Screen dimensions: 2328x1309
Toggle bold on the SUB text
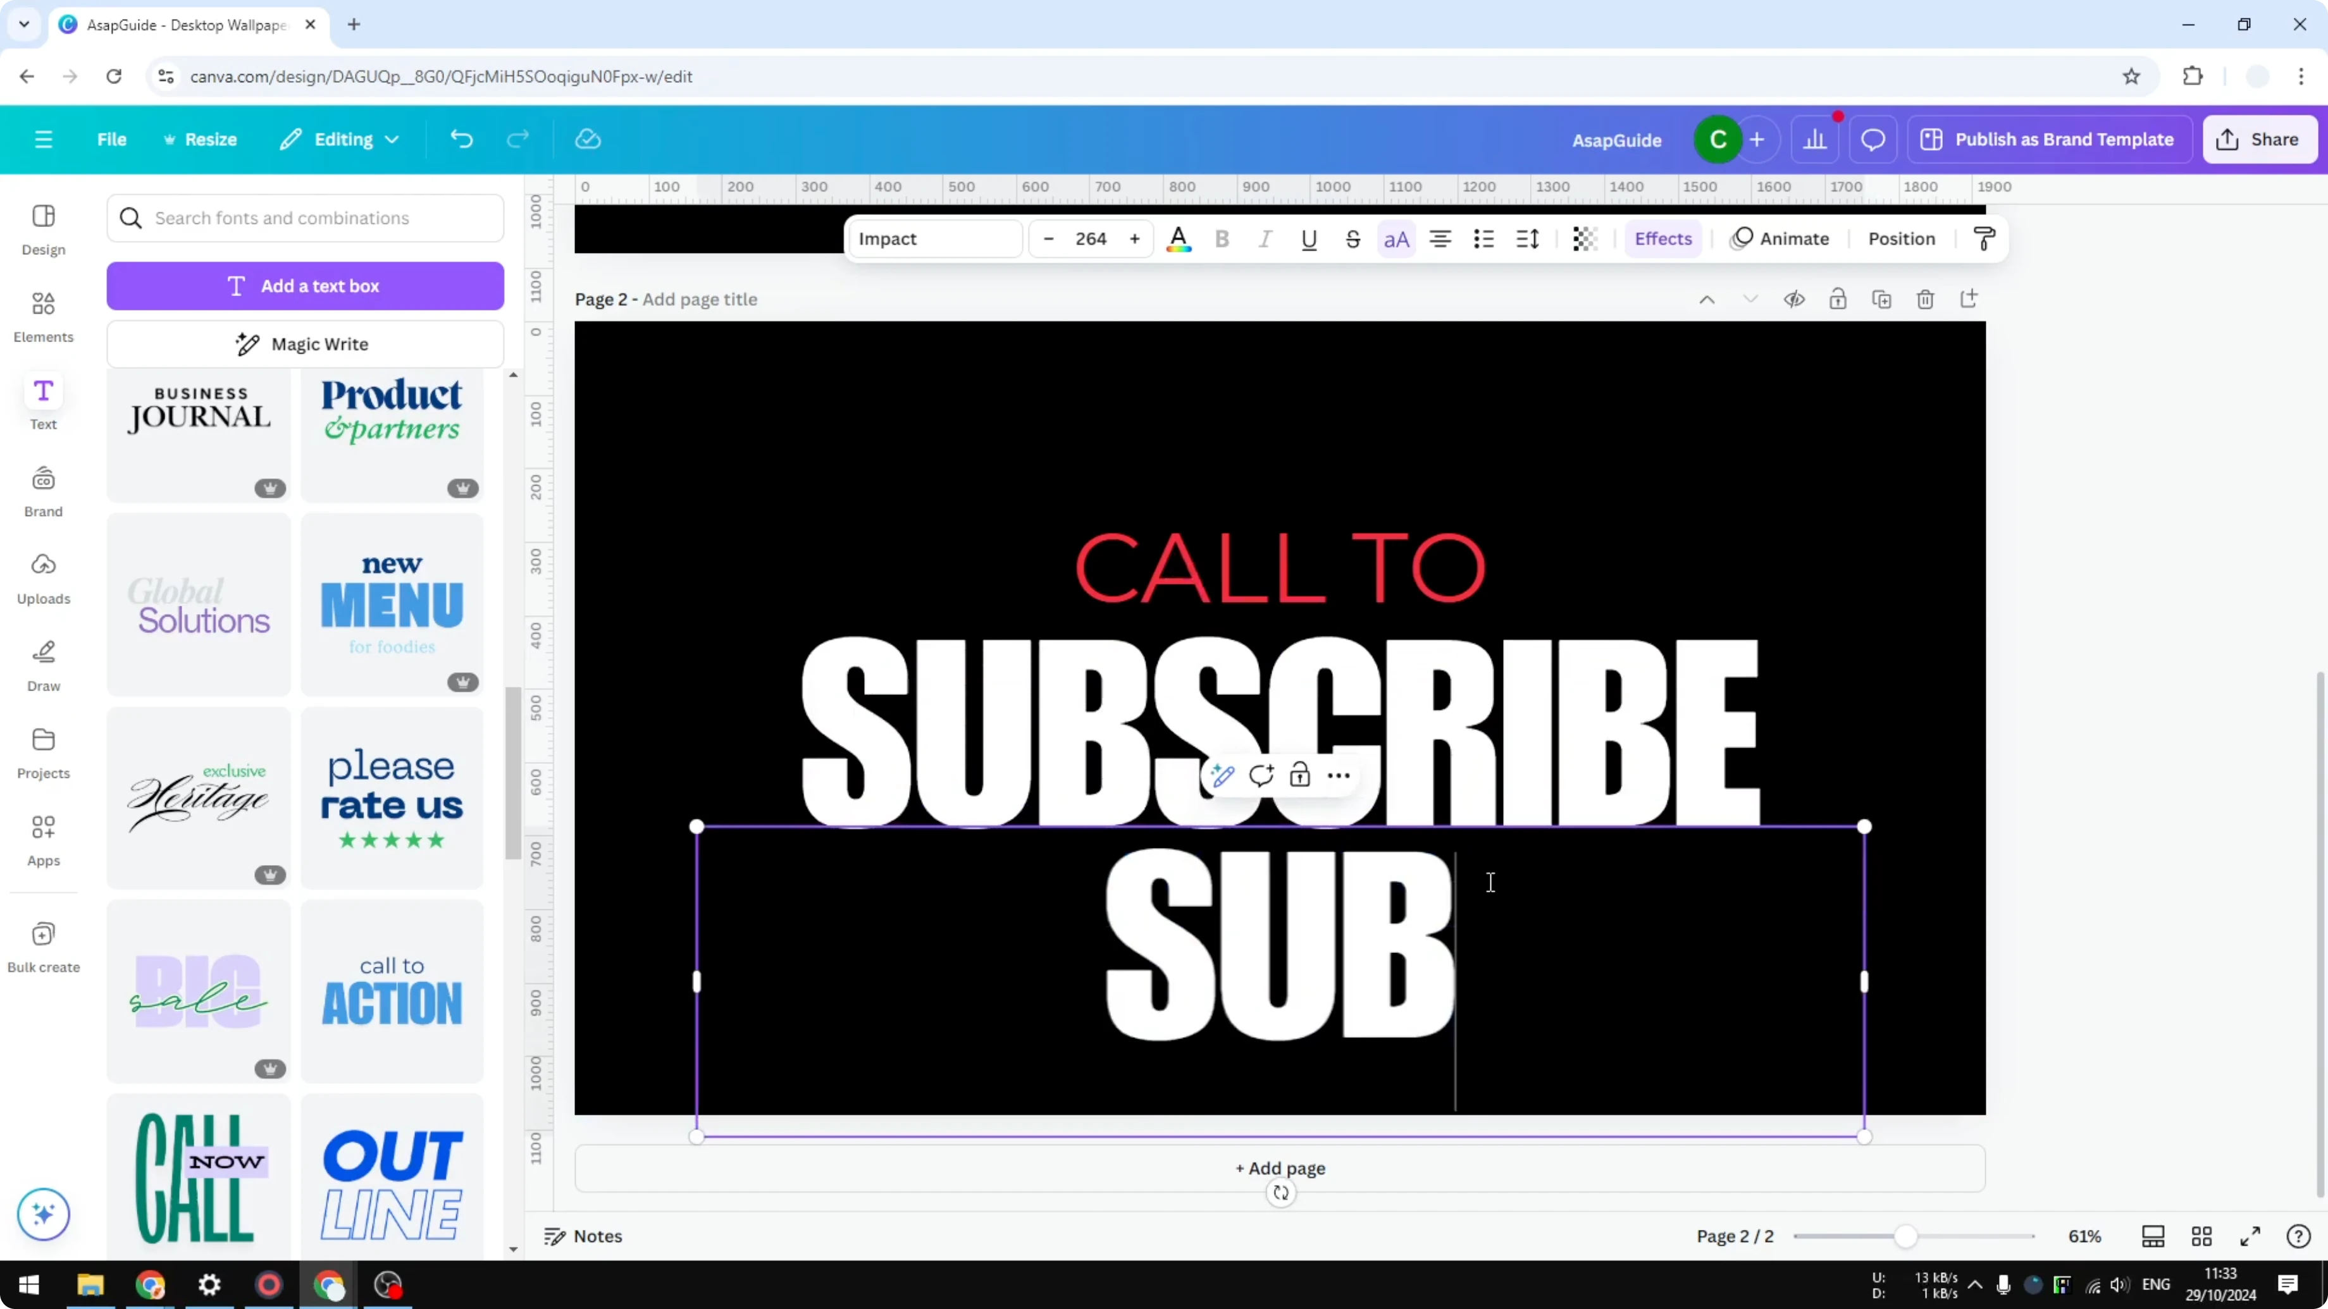[1222, 238]
